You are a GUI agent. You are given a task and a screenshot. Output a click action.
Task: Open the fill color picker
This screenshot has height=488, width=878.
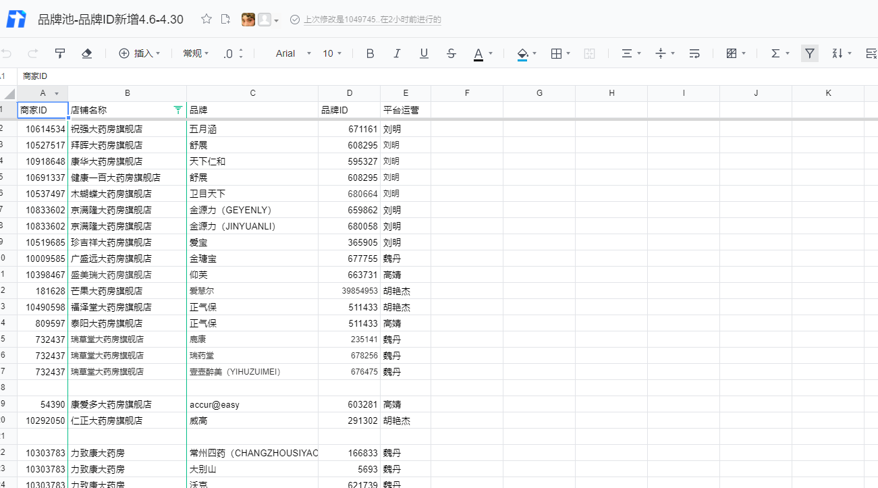tap(526, 53)
